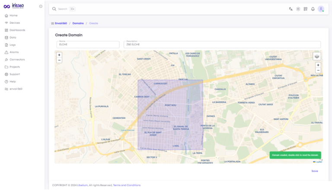Go to Devices in the sidebar
This screenshot has height=190, width=332.
click(14, 23)
